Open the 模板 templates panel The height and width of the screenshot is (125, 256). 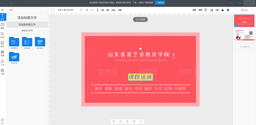coord(3,26)
